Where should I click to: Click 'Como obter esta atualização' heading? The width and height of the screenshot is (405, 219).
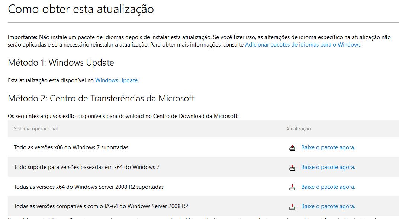pos(81,9)
